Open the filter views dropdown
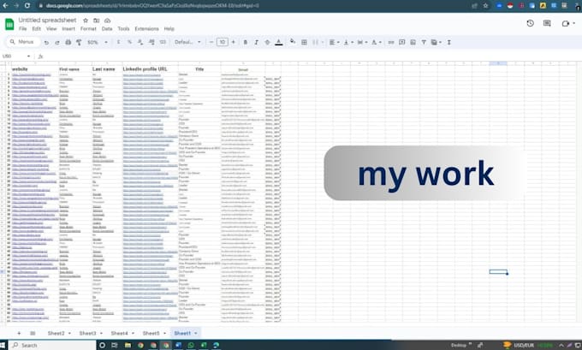 tap(436, 42)
